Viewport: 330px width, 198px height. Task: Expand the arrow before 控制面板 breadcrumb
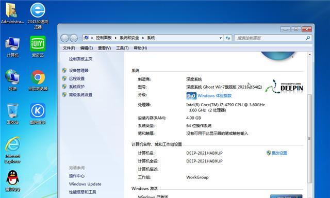pyautogui.click(x=92, y=38)
